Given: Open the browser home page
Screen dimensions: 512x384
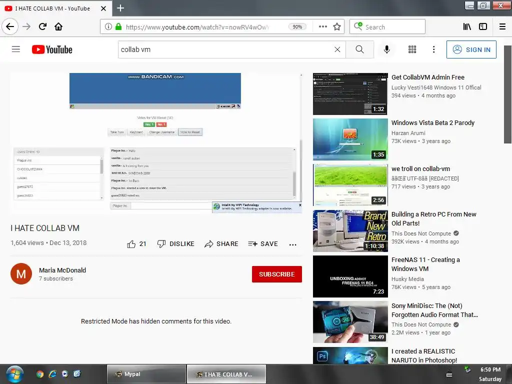Looking at the screenshot, I should tap(58, 26).
